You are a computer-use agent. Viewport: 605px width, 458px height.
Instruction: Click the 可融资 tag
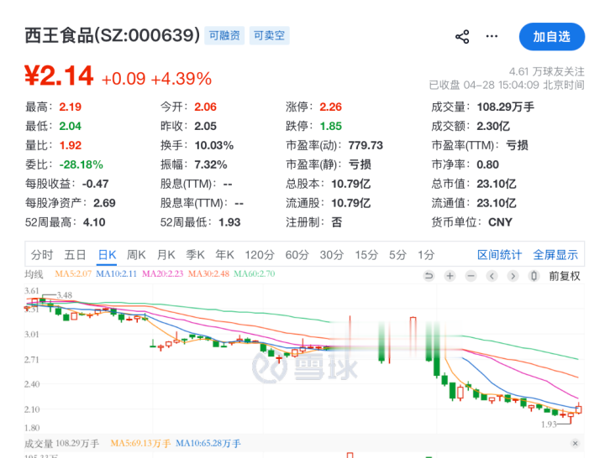[224, 35]
